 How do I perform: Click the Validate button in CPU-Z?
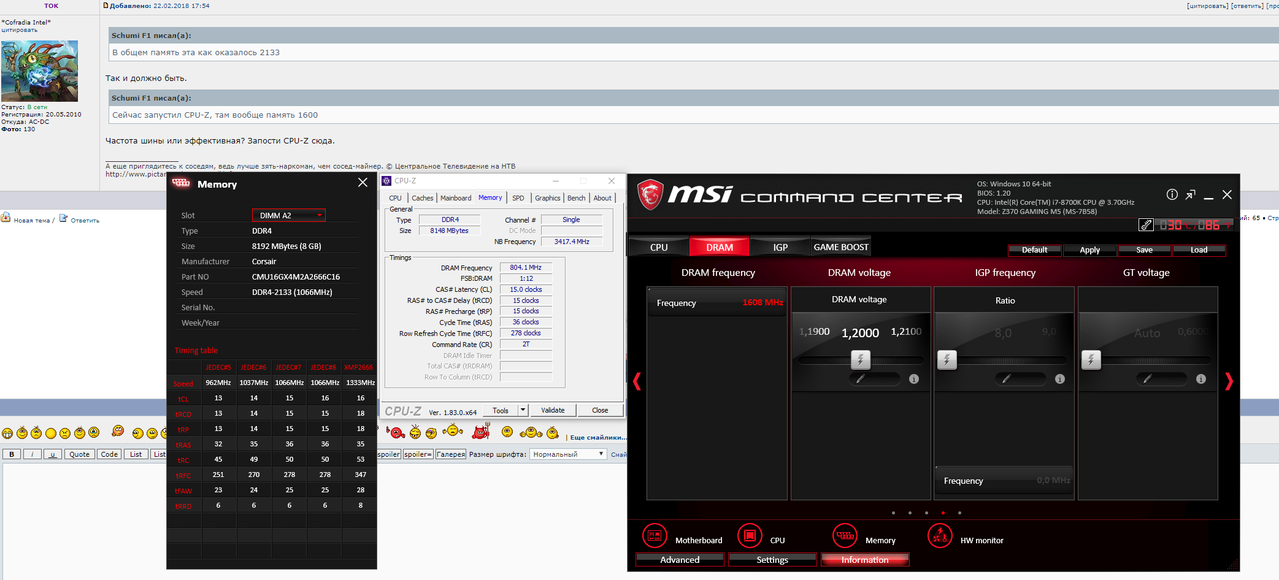click(553, 410)
